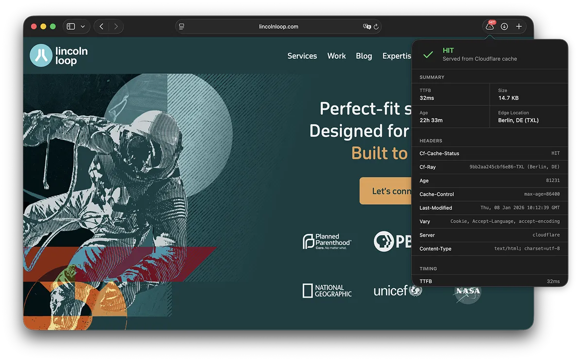Open the Services menu on the website
Image resolution: width=583 pixels, height=361 pixels.
[302, 56]
